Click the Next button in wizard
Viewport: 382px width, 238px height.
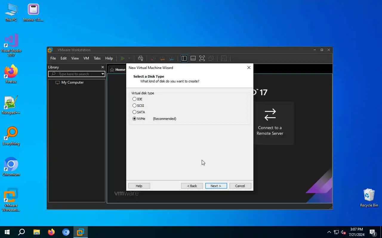(216, 186)
